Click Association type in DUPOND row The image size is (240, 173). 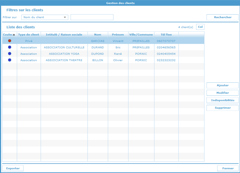29,54
